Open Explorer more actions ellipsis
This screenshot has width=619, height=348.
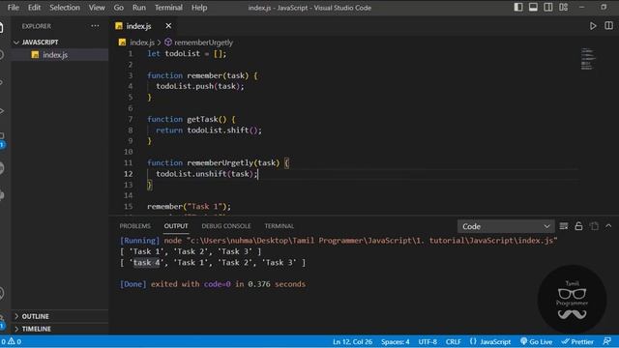point(95,26)
